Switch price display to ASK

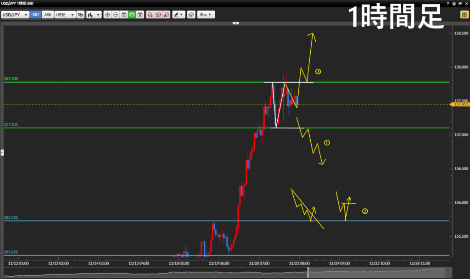(x=48, y=15)
